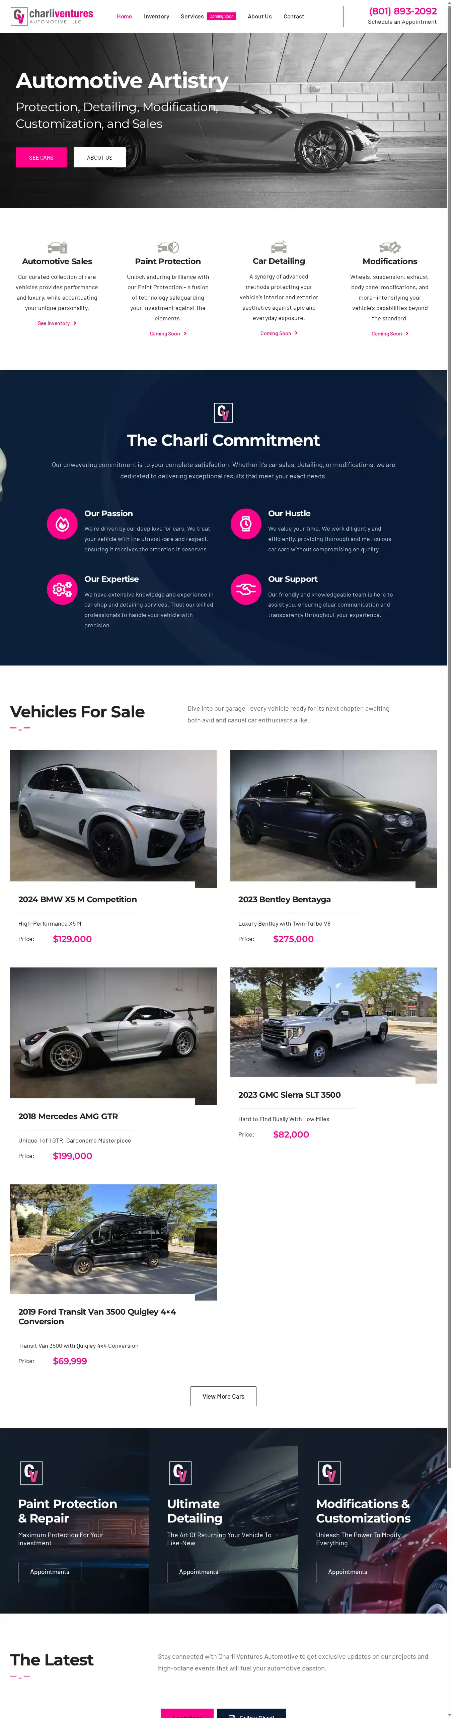
Task: Click Appointments under Ultimate Detailing
Action: [199, 1572]
